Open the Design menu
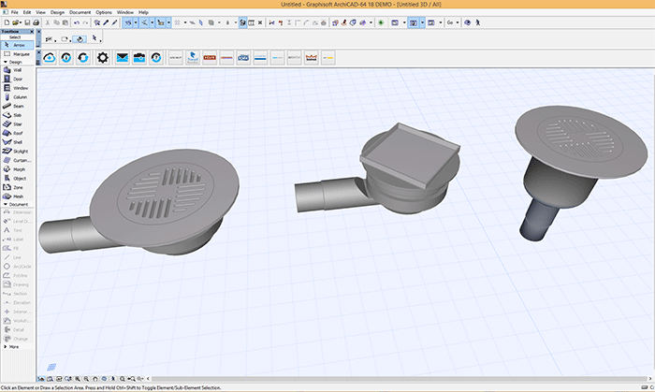 (58, 12)
